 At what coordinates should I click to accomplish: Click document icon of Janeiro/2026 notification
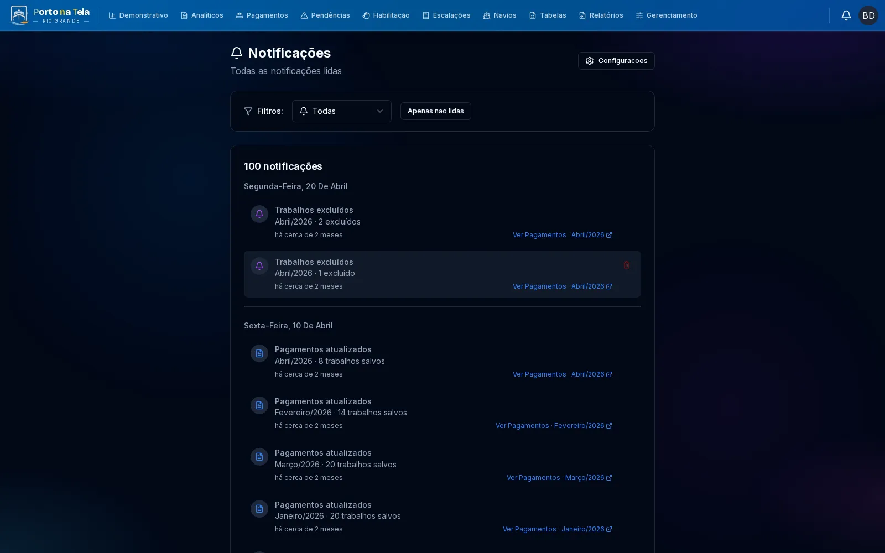coord(259,509)
